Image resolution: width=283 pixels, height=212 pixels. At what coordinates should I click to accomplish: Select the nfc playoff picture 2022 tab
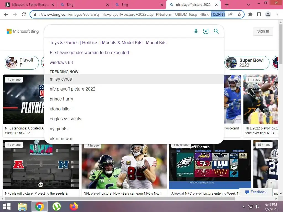tap(193, 5)
